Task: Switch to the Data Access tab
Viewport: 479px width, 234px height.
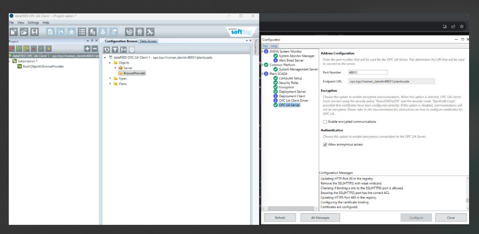Action: 148,41
